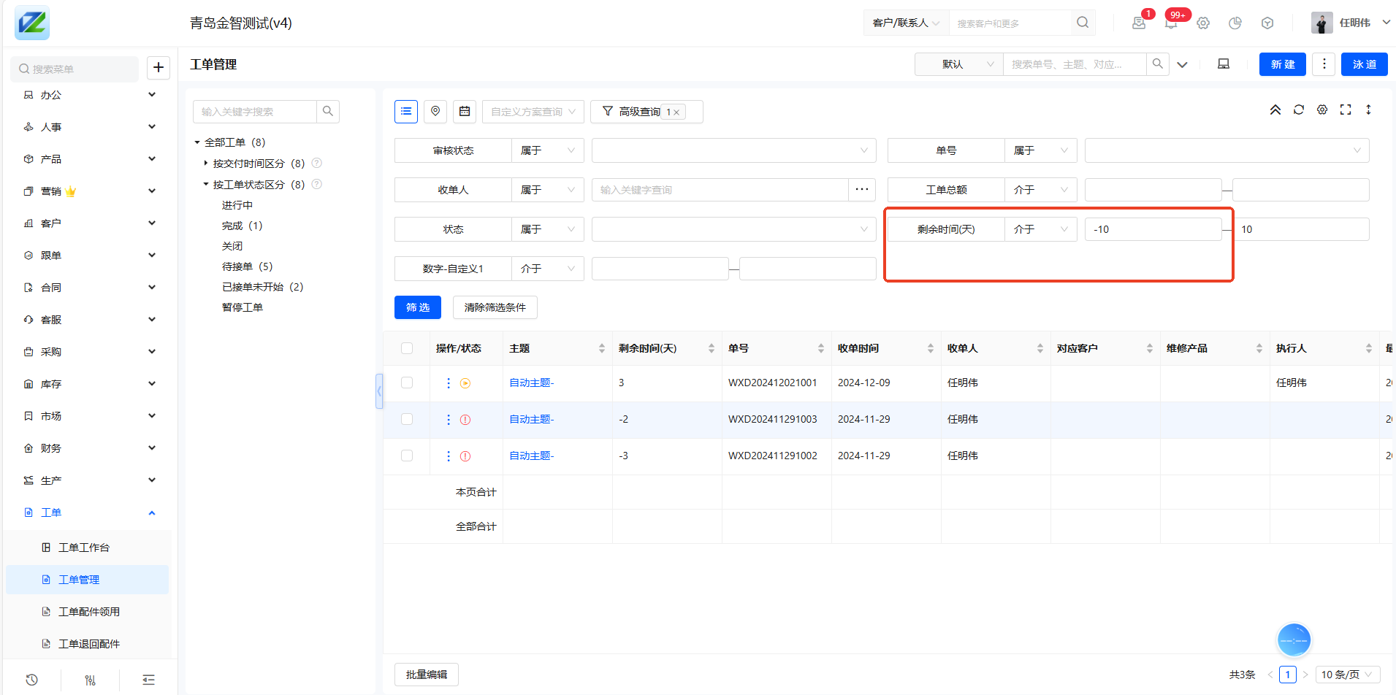Tick checkbox for order WXD202411291003
This screenshot has height=695, width=1396.
[407, 419]
